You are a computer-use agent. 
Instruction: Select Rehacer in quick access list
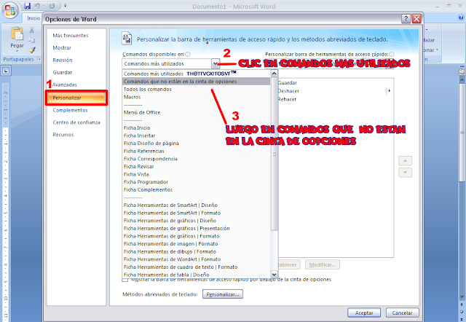click(x=287, y=99)
